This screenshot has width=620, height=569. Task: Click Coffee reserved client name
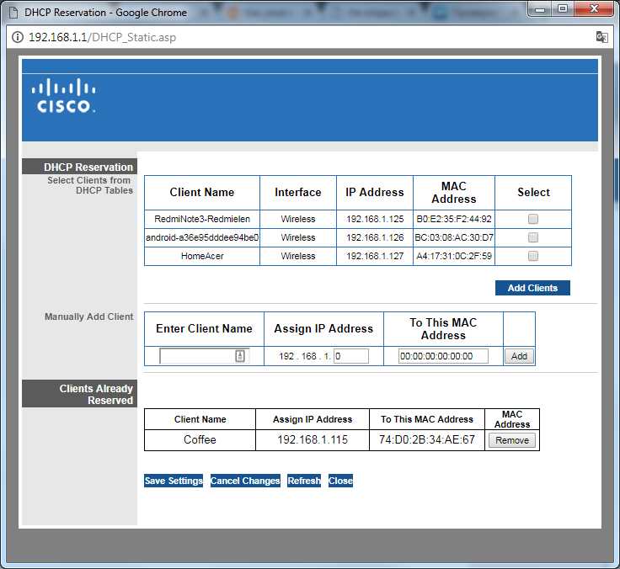click(200, 439)
